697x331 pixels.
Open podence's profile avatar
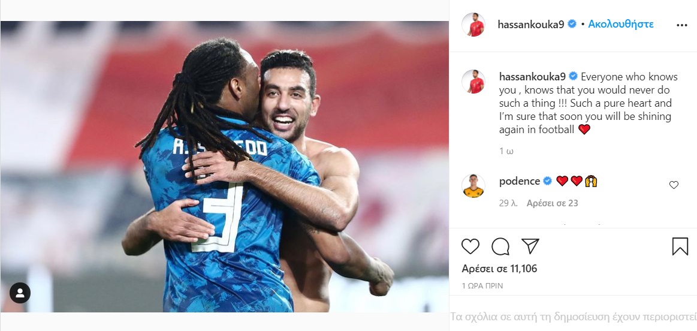coord(473,185)
